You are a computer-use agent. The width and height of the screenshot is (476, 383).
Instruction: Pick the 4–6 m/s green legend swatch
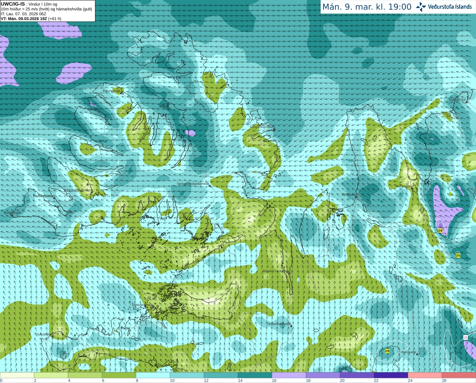point(85,375)
